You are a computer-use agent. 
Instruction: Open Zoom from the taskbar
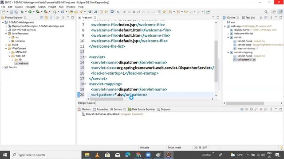(148, 155)
